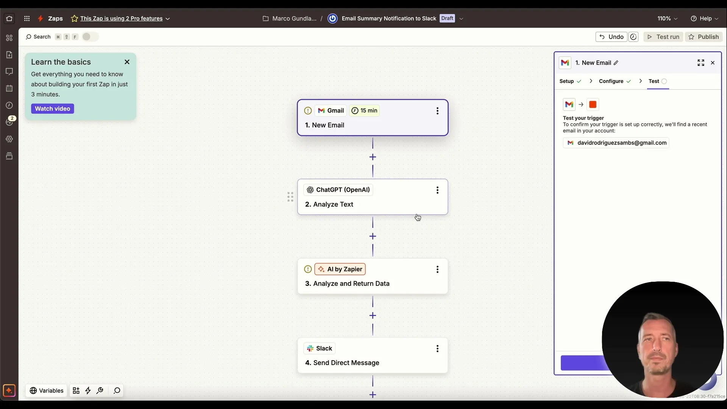Open the comments panel icon in sidebar

9,71
